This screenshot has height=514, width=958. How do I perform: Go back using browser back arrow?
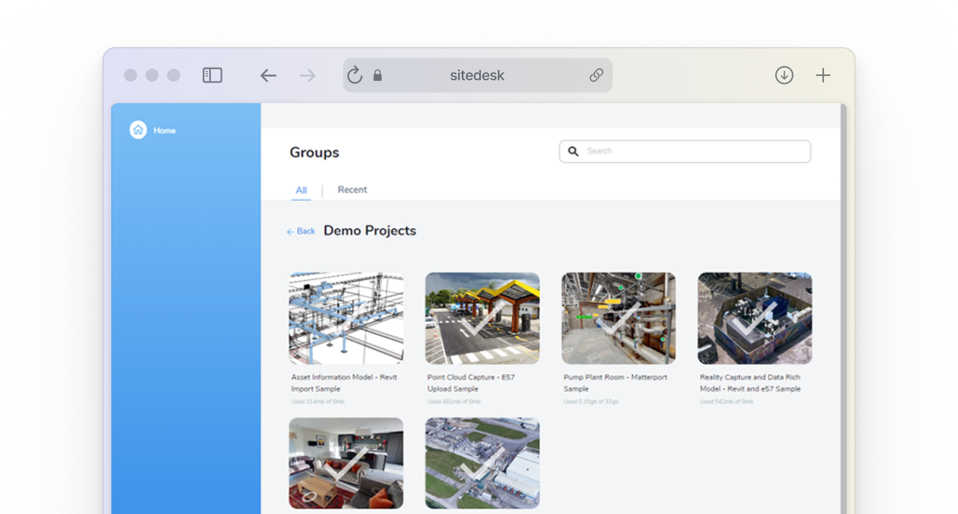coord(268,75)
